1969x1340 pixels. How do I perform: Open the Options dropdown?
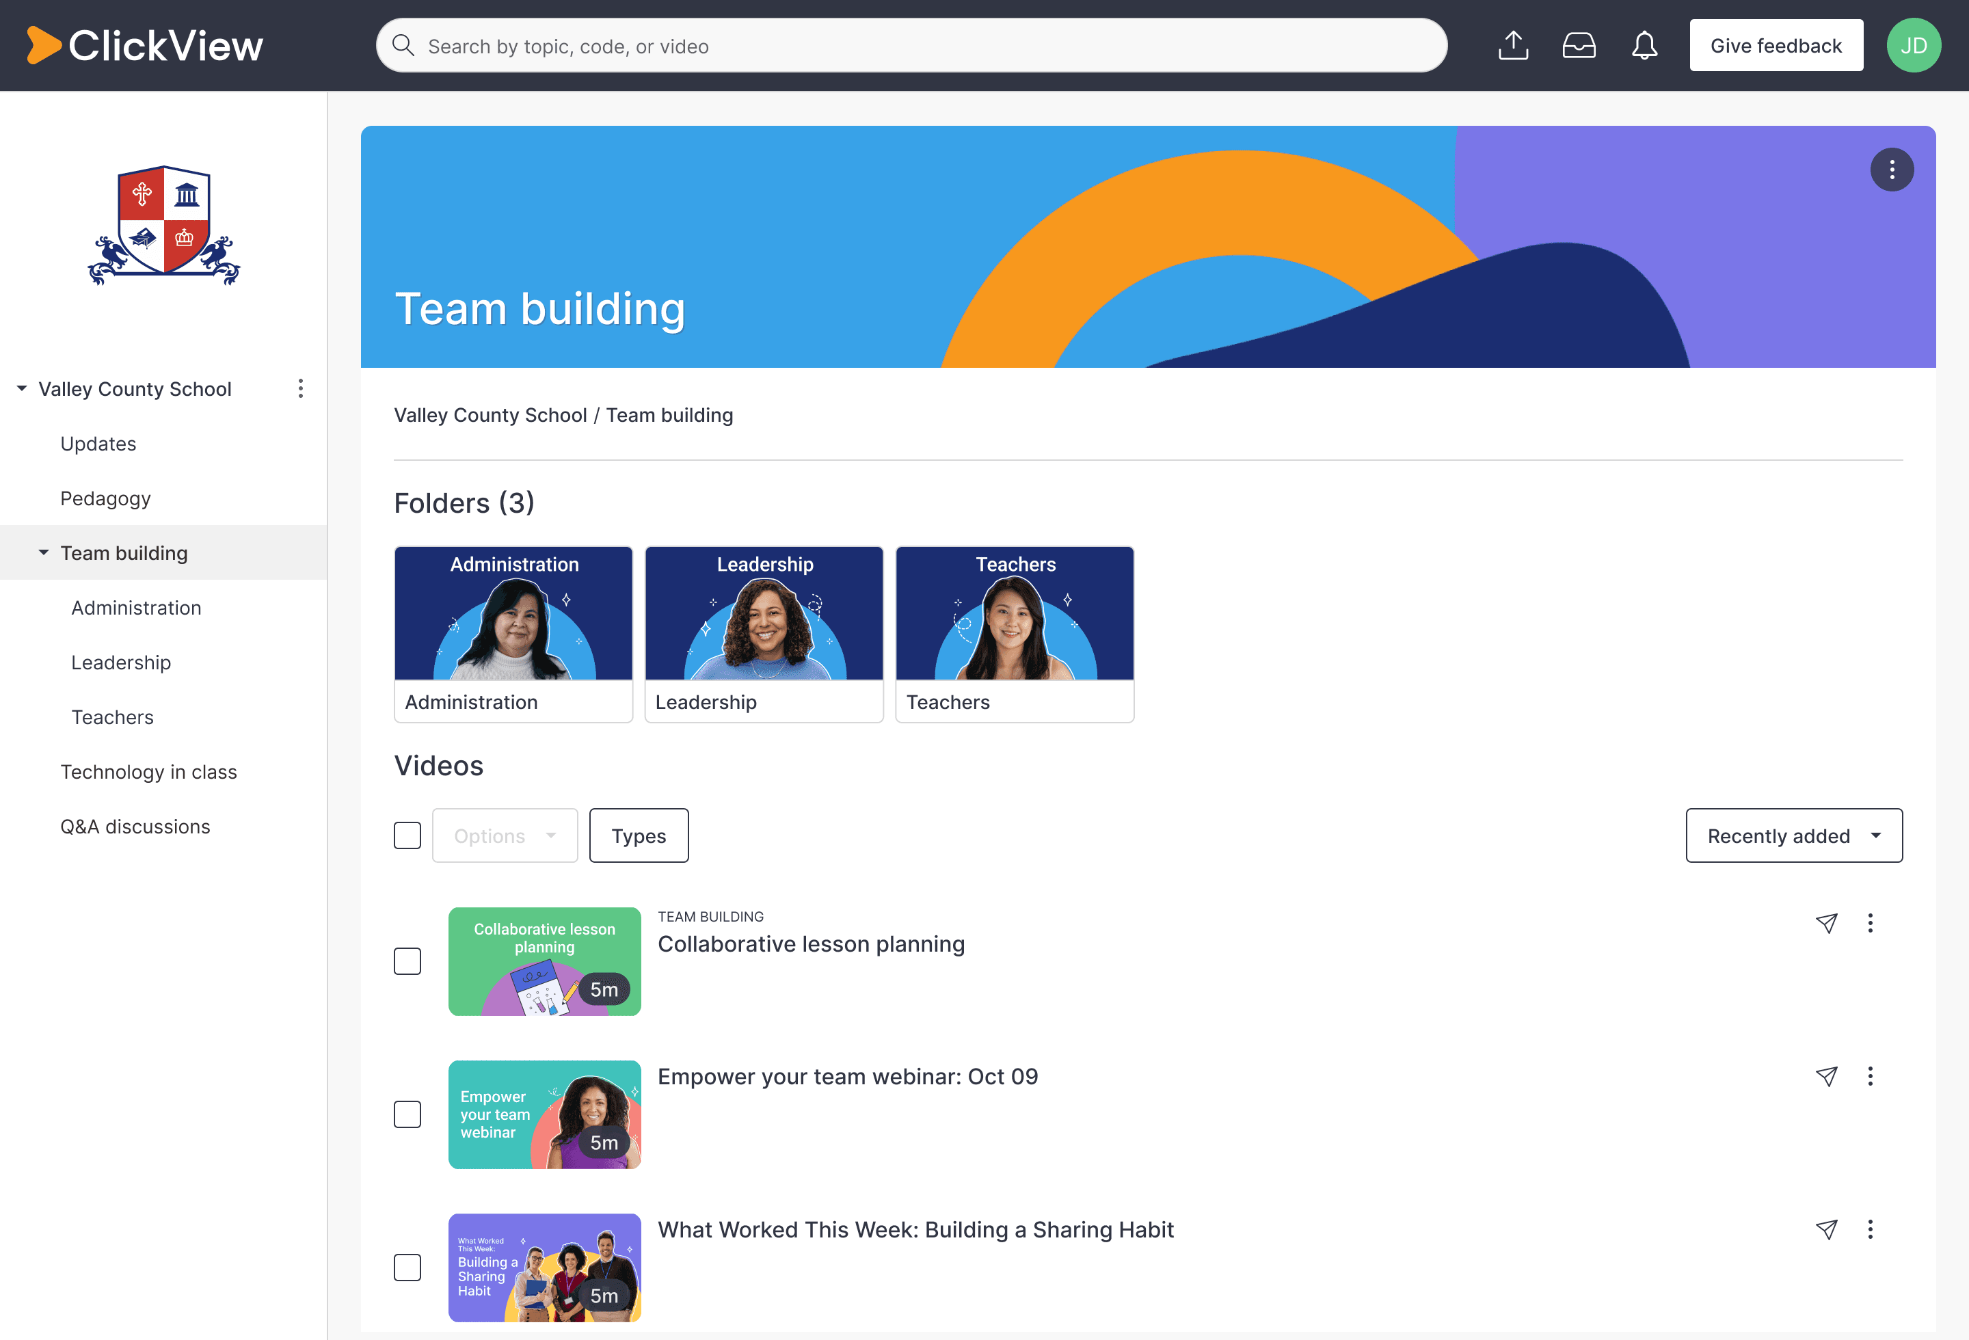point(505,836)
